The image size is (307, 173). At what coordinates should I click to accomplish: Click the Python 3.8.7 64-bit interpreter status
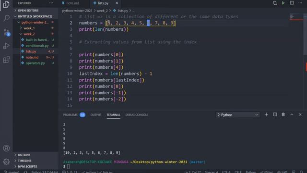coord(45,172)
